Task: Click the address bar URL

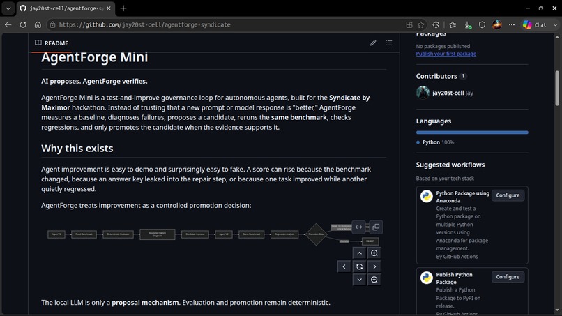Action: point(145,24)
